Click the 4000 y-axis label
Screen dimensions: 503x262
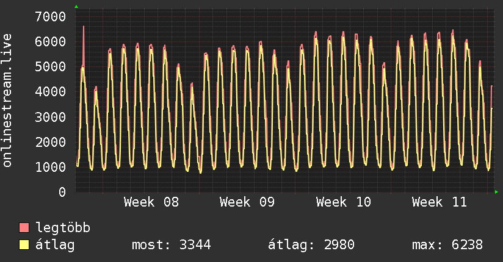(51, 92)
